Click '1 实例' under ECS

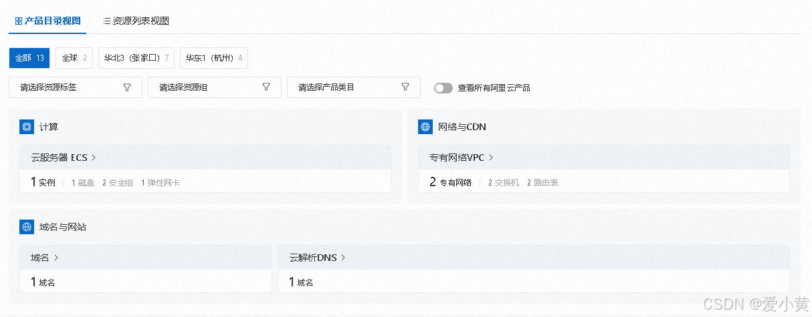(43, 182)
